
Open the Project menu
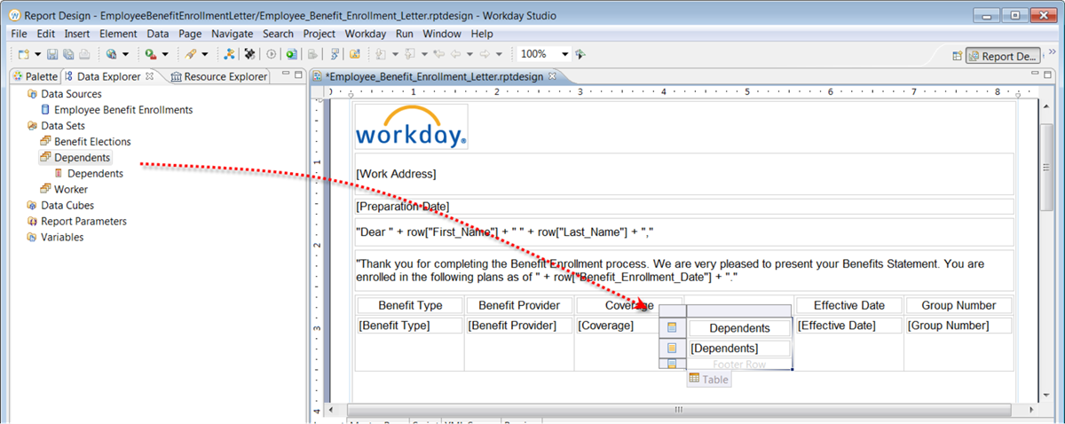tap(319, 34)
